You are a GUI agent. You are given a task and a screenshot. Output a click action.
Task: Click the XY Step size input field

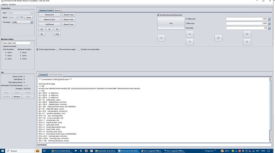tap(247, 19)
